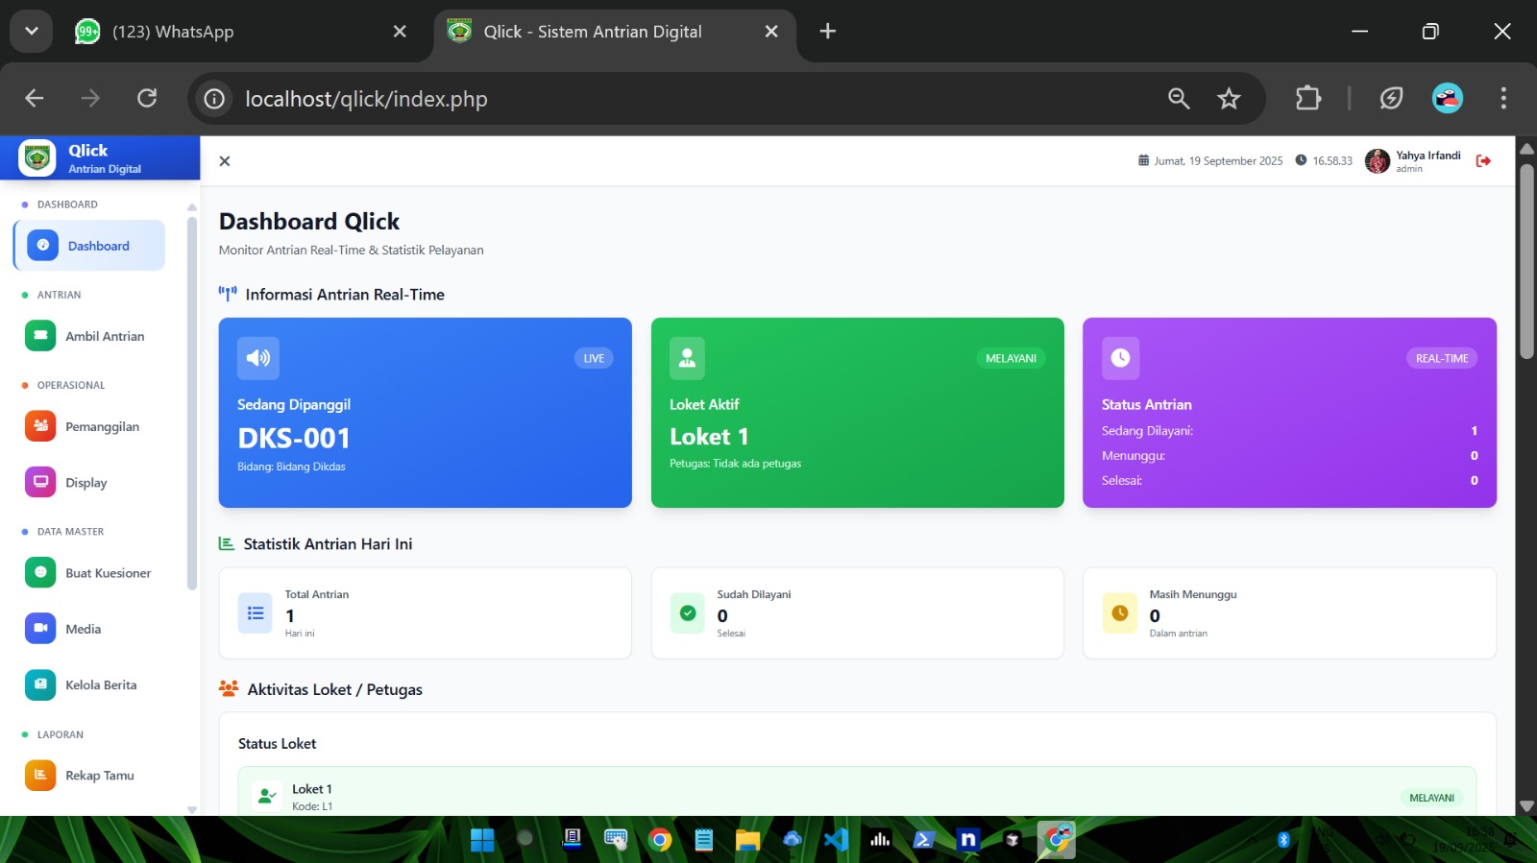The height and width of the screenshot is (863, 1537).
Task: Reload the page with the refresh button
Action: [147, 98]
